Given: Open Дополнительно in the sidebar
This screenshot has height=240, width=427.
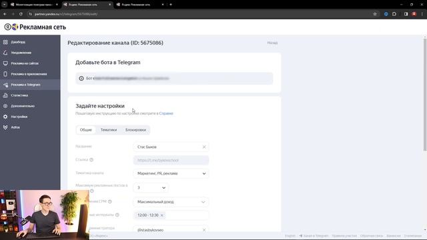Looking at the screenshot, I should pyautogui.click(x=22, y=106).
